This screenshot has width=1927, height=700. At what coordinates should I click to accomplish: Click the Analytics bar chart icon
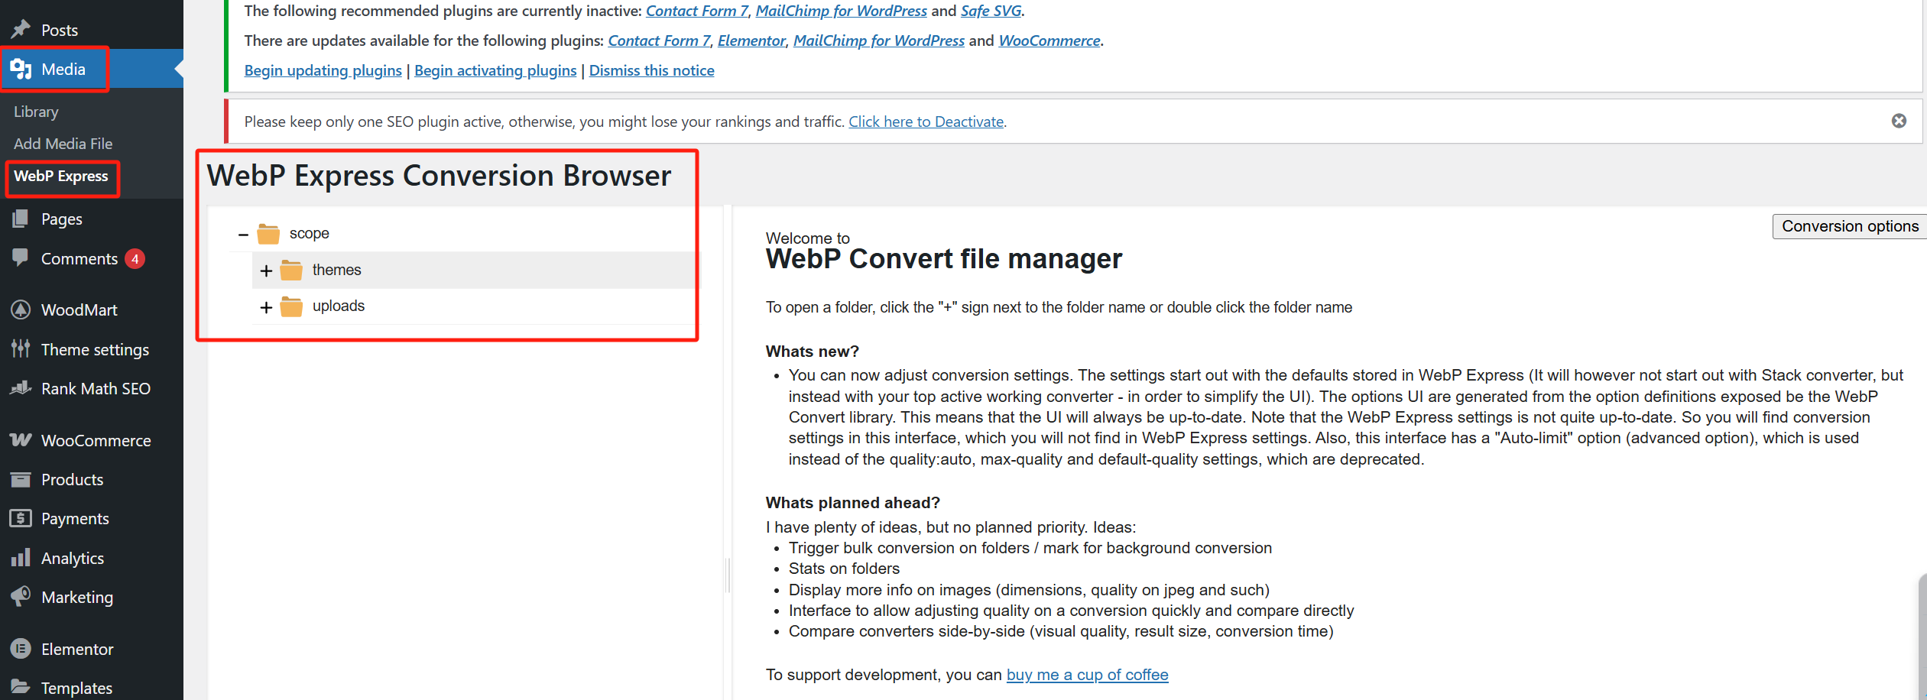(x=21, y=558)
